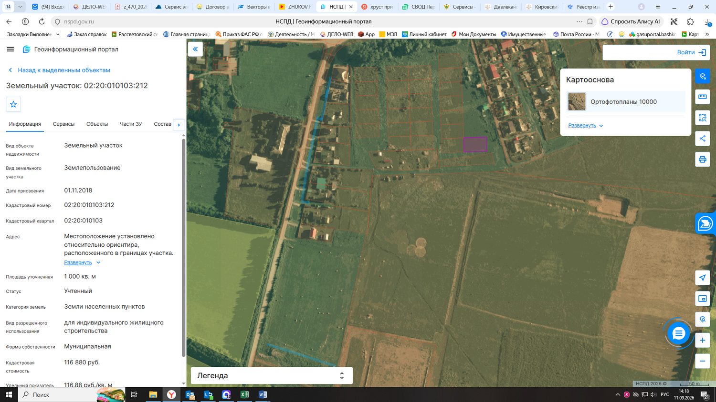Open the Части ЗУ tab

(x=131, y=124)
